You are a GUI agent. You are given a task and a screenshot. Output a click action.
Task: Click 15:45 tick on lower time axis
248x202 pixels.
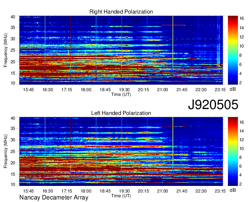[28, 191]
